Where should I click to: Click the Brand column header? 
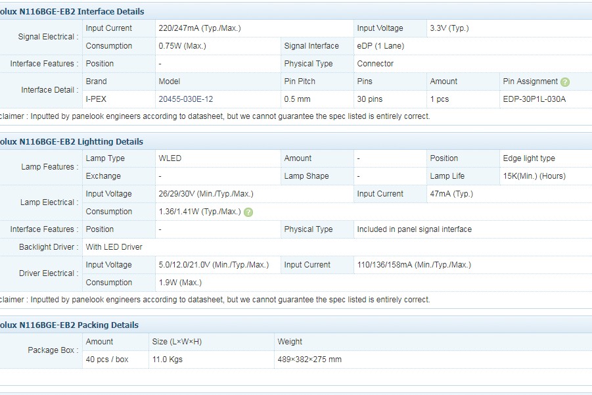[x=97, y=81]
